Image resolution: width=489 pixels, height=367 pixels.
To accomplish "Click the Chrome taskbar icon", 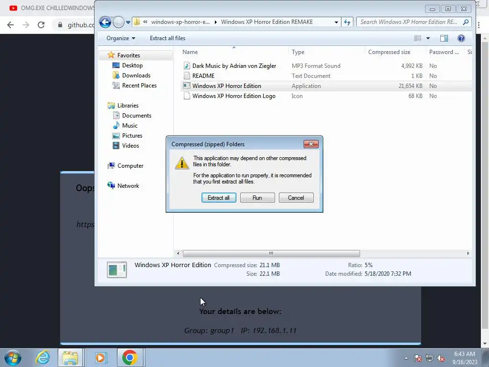I will click(x=130, y=357).
